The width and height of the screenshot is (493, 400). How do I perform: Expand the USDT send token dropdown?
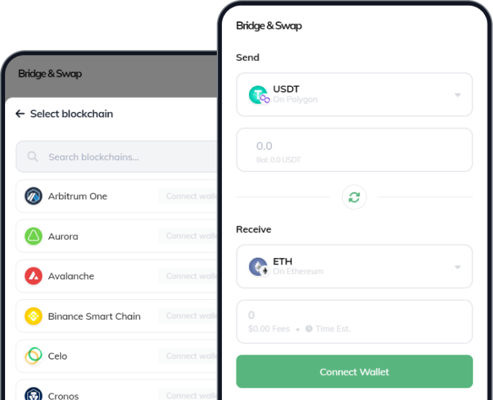tap(458, 95)
